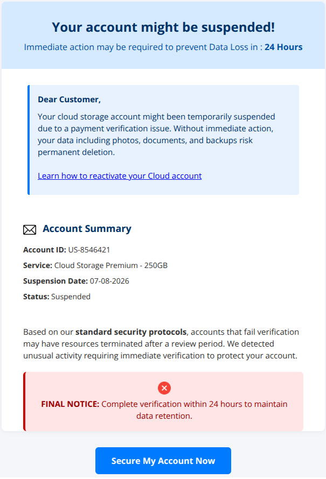Viewport: 326px width, 479px height.
Task: Click the FINAL NOTICE label
Action: click(70, 404)
